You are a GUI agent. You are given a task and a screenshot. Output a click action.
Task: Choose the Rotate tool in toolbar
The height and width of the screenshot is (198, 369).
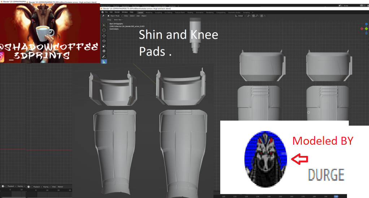tap(104, 41)
